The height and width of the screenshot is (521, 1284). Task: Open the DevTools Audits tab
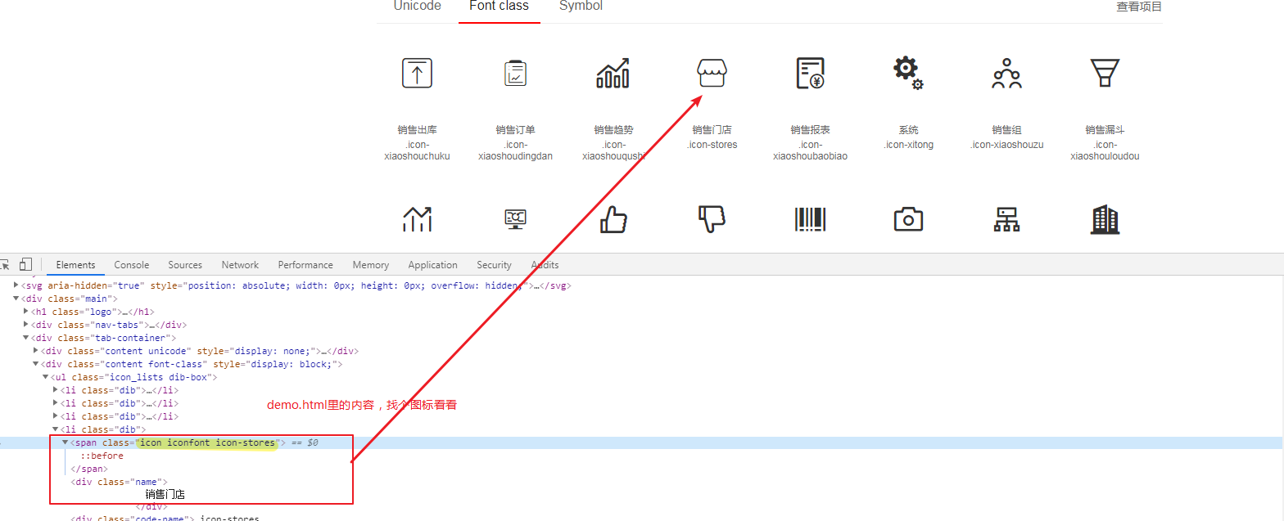(x=545, y=265)
